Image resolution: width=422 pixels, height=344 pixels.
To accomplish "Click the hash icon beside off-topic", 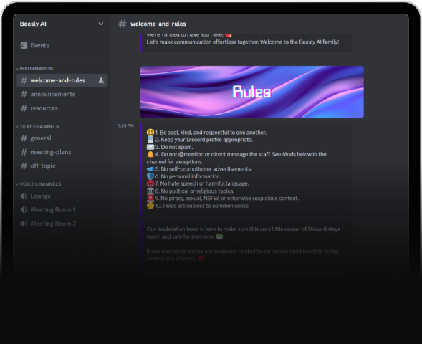I will tap(24, 166).
